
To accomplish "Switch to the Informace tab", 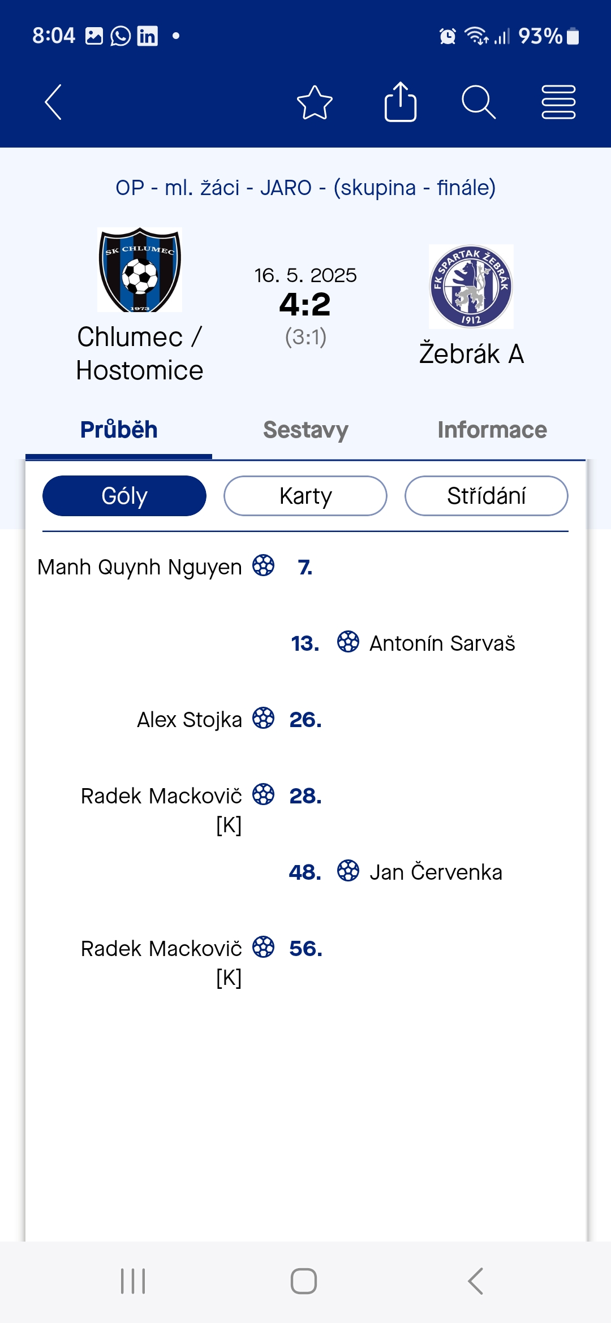I will pos(492,430).
